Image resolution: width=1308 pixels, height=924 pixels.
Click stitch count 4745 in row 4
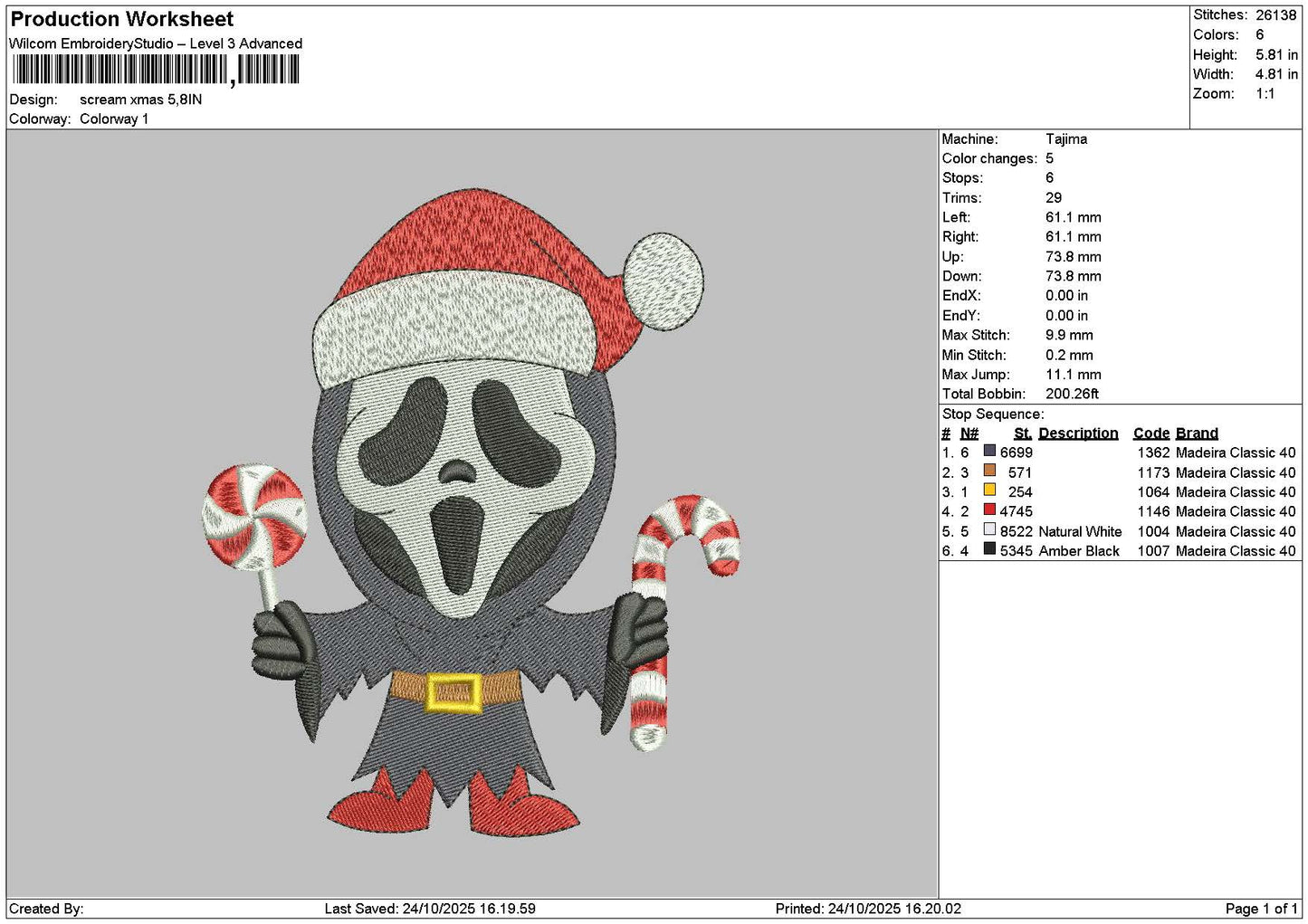coord(1017,511)
